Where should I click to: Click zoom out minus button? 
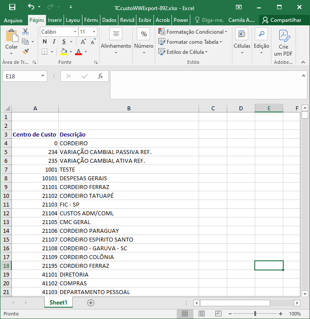tap(230, 314)
